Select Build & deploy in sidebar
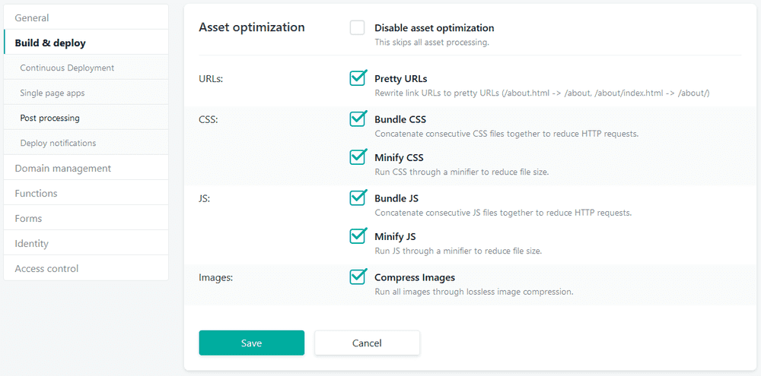Viewport: 761px width, 376px height. click(x=50, y=43)
